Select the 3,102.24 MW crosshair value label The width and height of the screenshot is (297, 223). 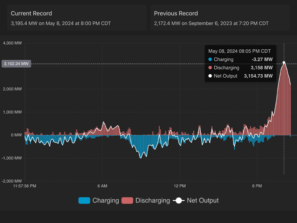tap(16, 64)
